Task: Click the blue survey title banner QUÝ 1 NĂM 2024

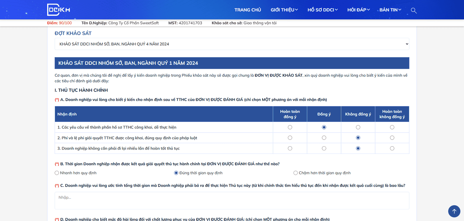Action: [232, 63]
